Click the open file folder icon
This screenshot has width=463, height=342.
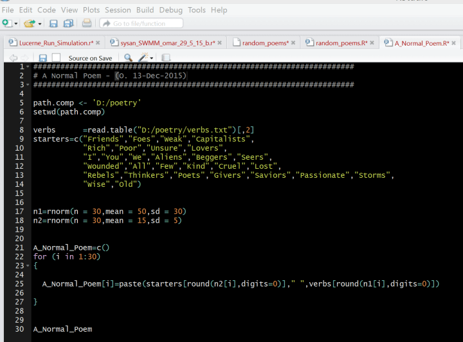29,23
